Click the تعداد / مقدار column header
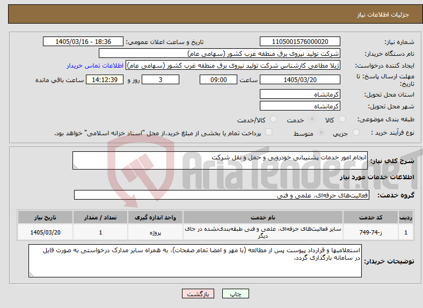423x308 pixels. 100,217
